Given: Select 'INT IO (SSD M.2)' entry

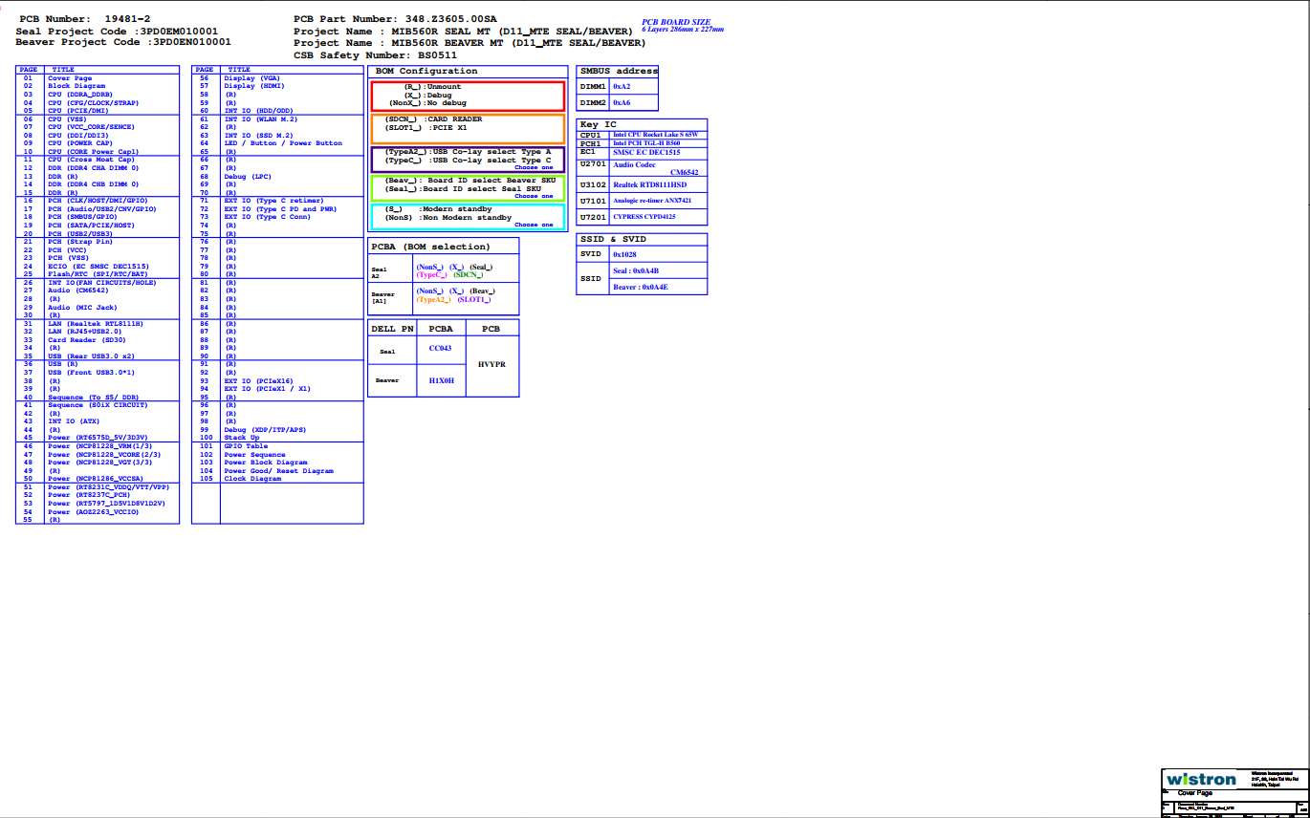Looking at the screenshot, I should tap(258, 136).
